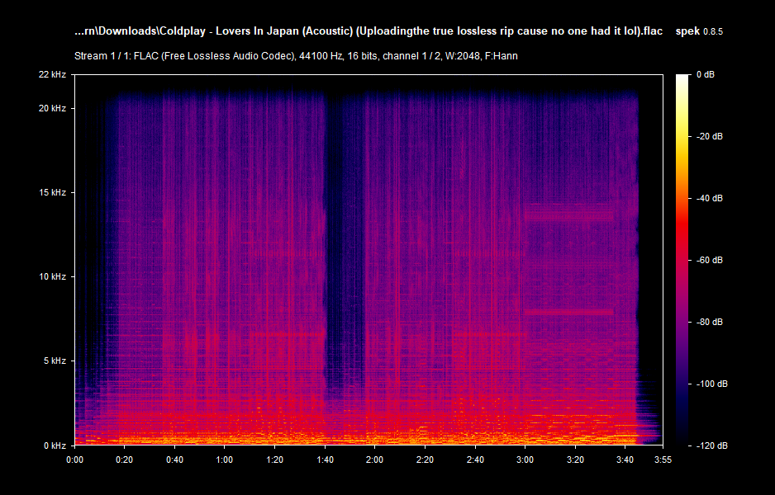Screen dimensions: 775x495
Task: Click the -100 dB scale label
Action: 711,384
